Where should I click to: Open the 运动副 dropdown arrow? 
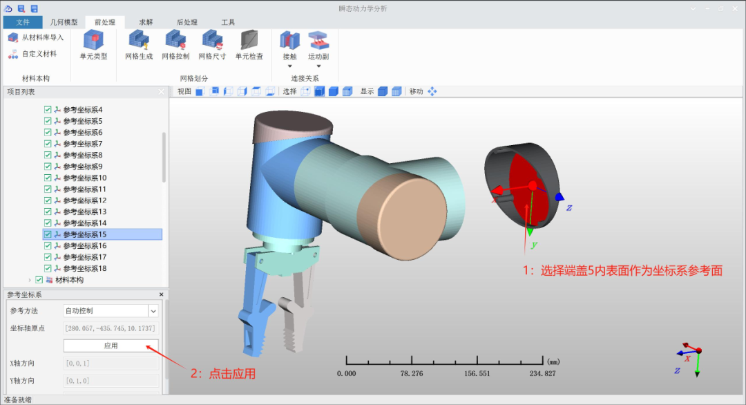point(318,66)
